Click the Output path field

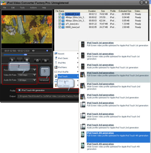pyautogui.click(x=48, y=96)
